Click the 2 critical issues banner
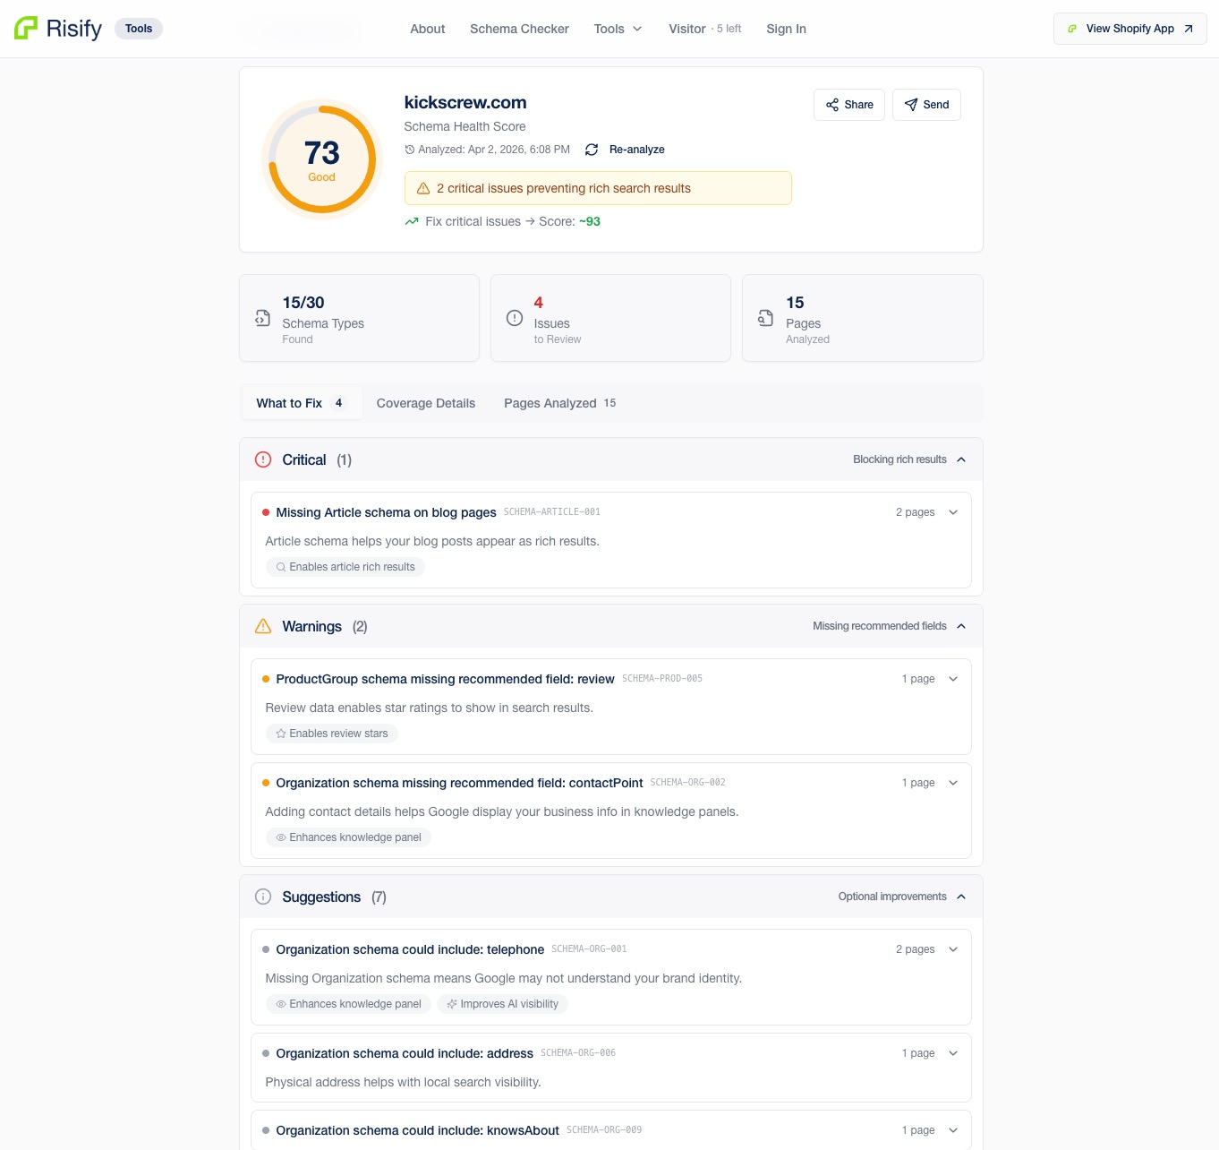 point(598,188)
